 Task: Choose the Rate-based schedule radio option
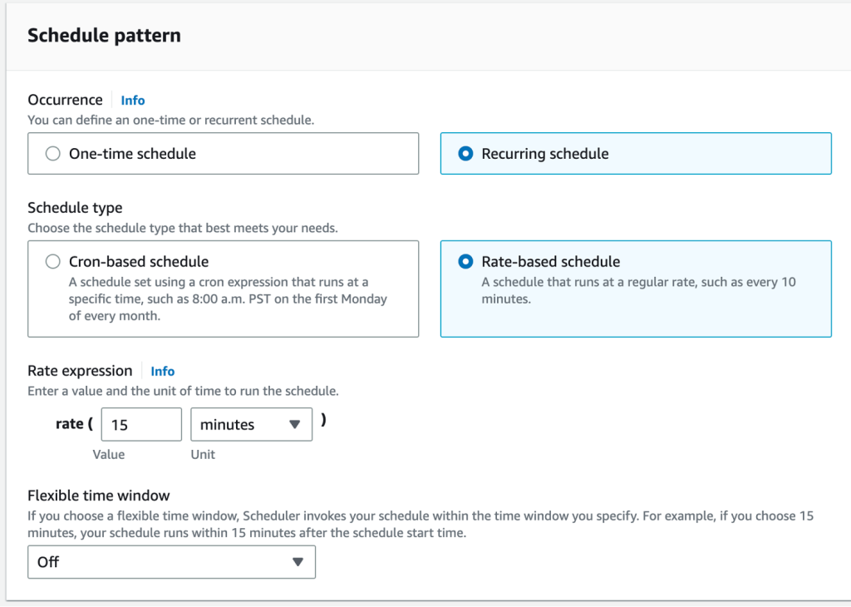(x=466, y=262)
